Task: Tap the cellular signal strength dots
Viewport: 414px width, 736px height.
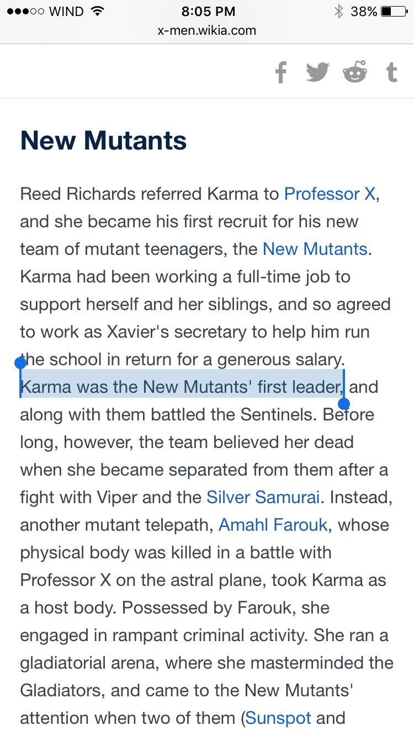Action: pos(23,11)
